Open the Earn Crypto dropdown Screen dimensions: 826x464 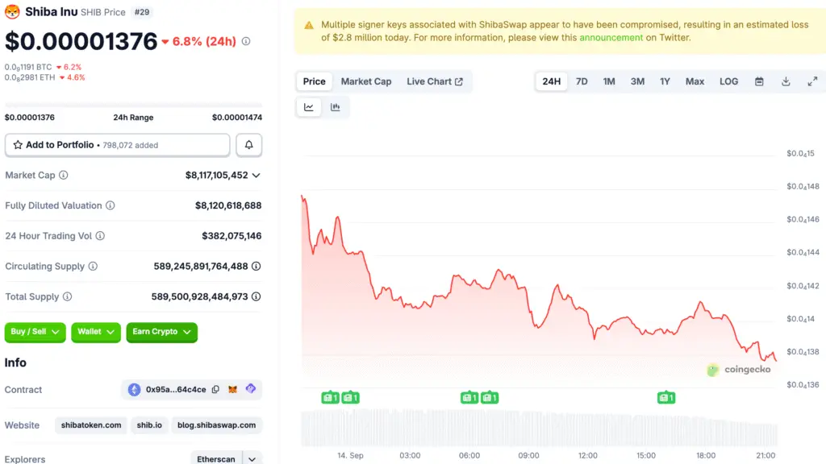161,332
